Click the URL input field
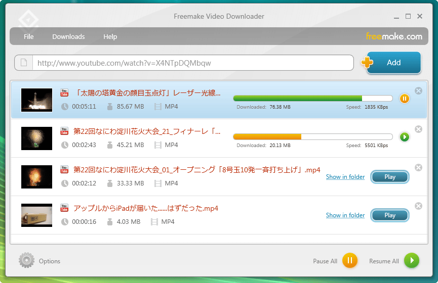 [x=193, y=63]
